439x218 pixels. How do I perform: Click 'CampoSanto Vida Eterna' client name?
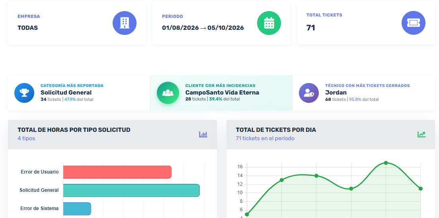[222, 93]
